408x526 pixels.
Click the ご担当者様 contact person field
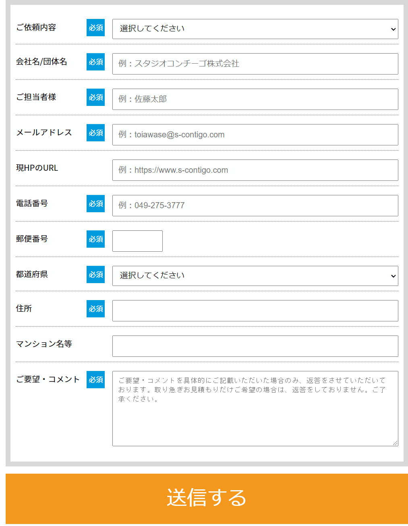click(x=255, y=99)
